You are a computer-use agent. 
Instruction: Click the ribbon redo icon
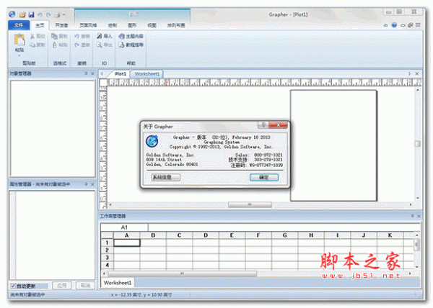tap(76, 45)
